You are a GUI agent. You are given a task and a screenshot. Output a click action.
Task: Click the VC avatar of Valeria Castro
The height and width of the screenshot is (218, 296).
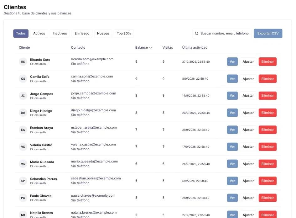[23, 147]
